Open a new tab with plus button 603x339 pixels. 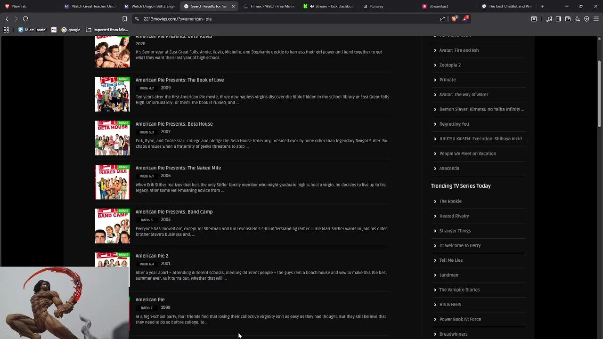pyautogui.click(x=542, y=6)
